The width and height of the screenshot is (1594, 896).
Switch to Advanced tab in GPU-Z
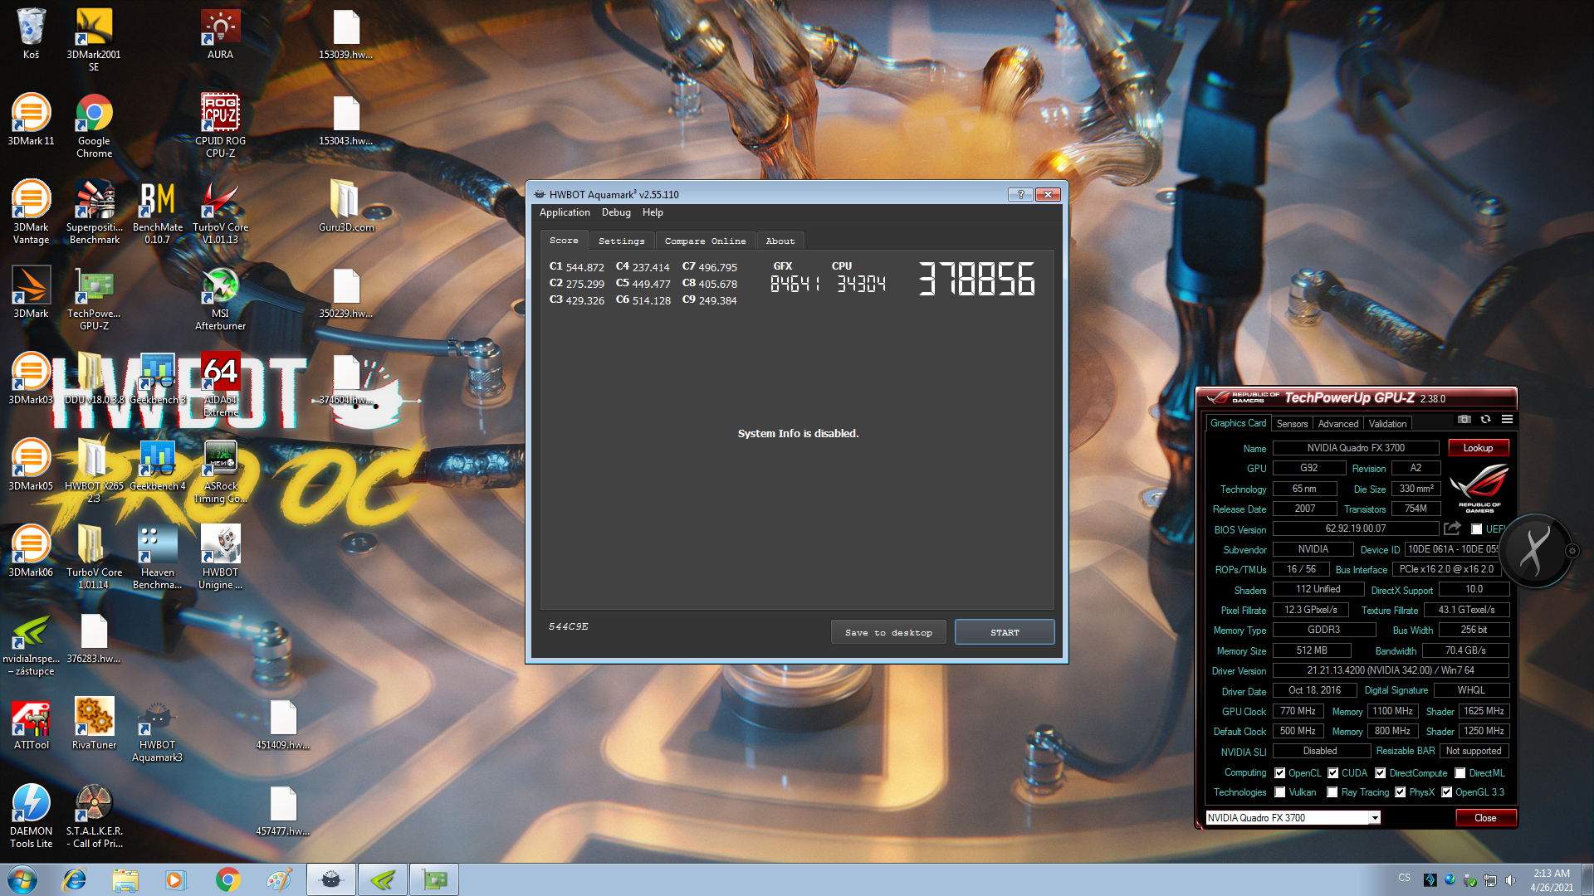(1338, 423)
